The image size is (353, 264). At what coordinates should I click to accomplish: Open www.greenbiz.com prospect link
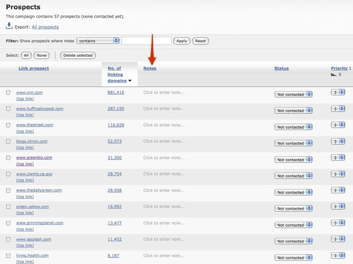coord(34,157)
